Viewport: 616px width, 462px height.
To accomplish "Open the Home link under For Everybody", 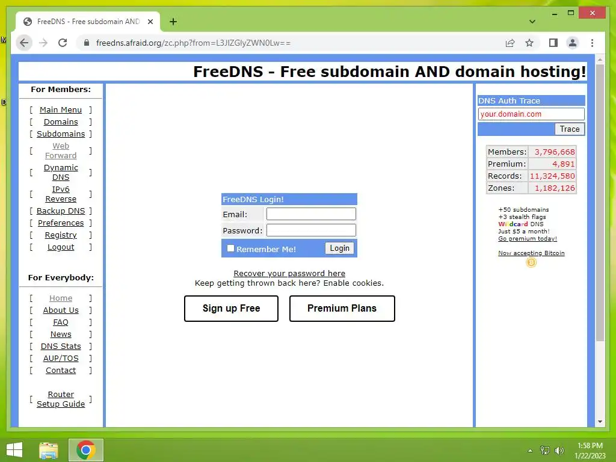I will 61,298.
